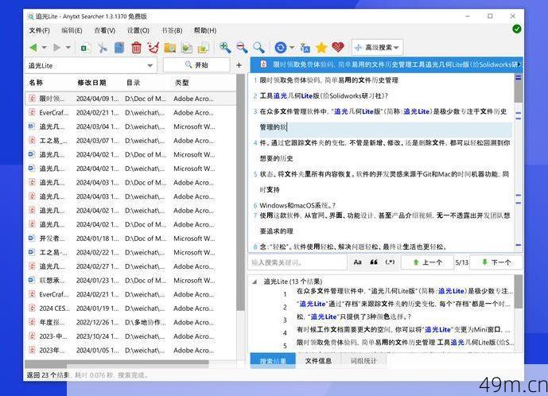Image resolution: width=548 pixels, height=396 pixels.
Task: Click the plain magnifier reset zoom icon
Action: click(x=258, y=47)
